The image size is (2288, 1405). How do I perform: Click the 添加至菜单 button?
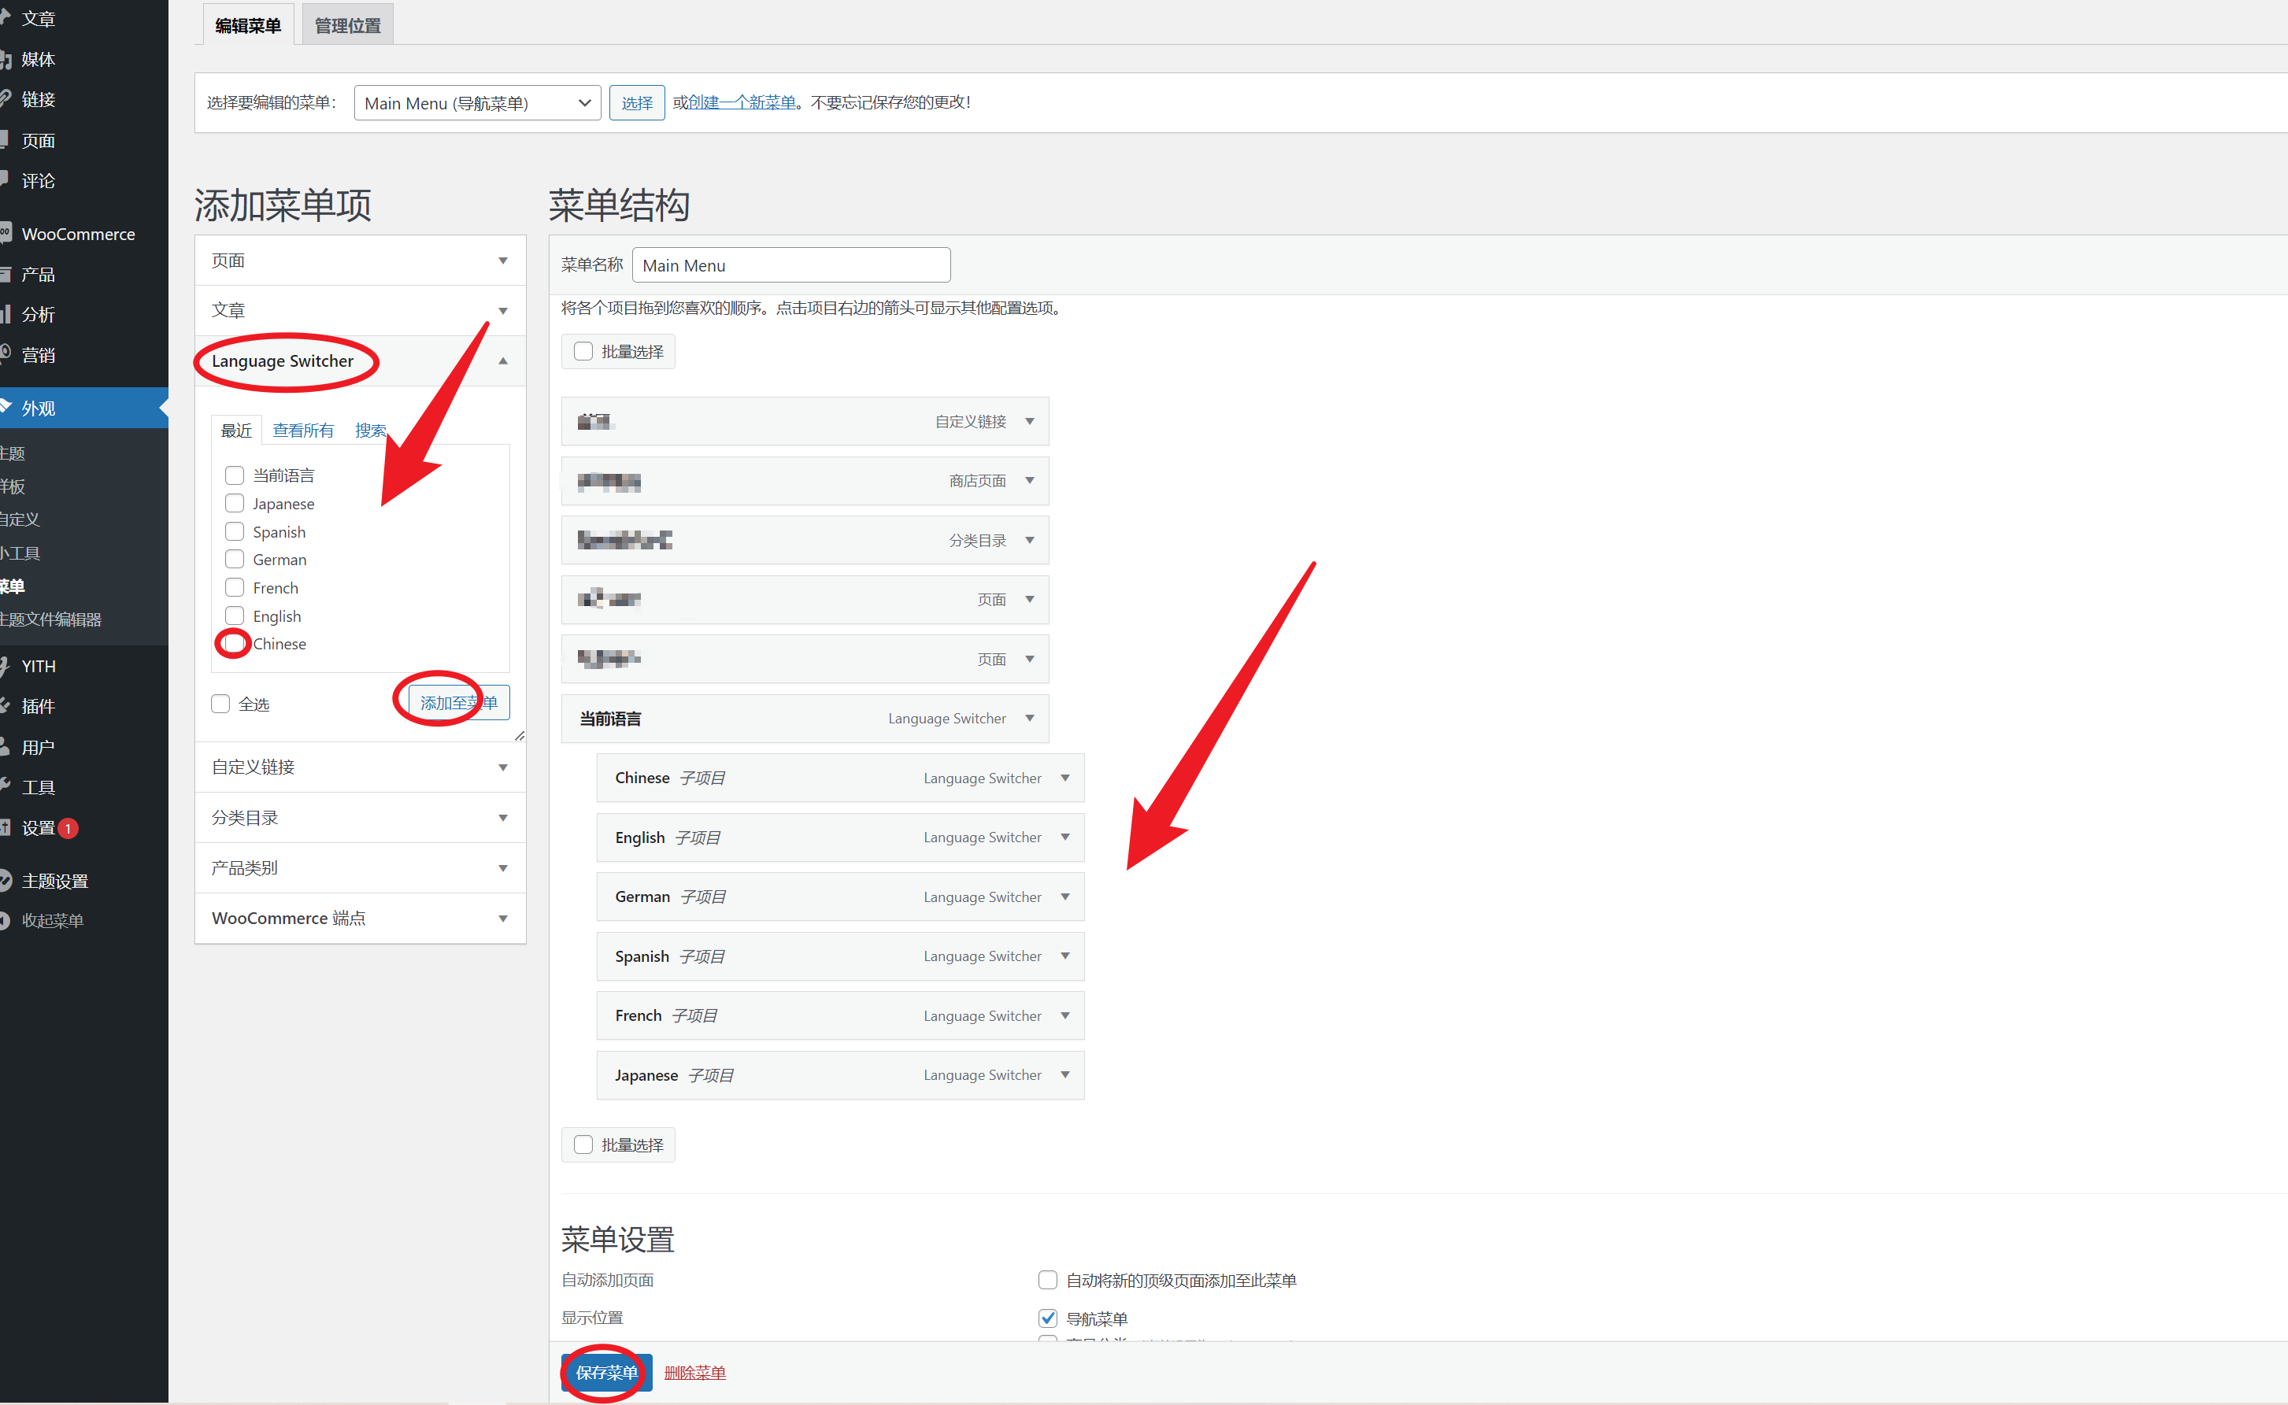(456, 701)
